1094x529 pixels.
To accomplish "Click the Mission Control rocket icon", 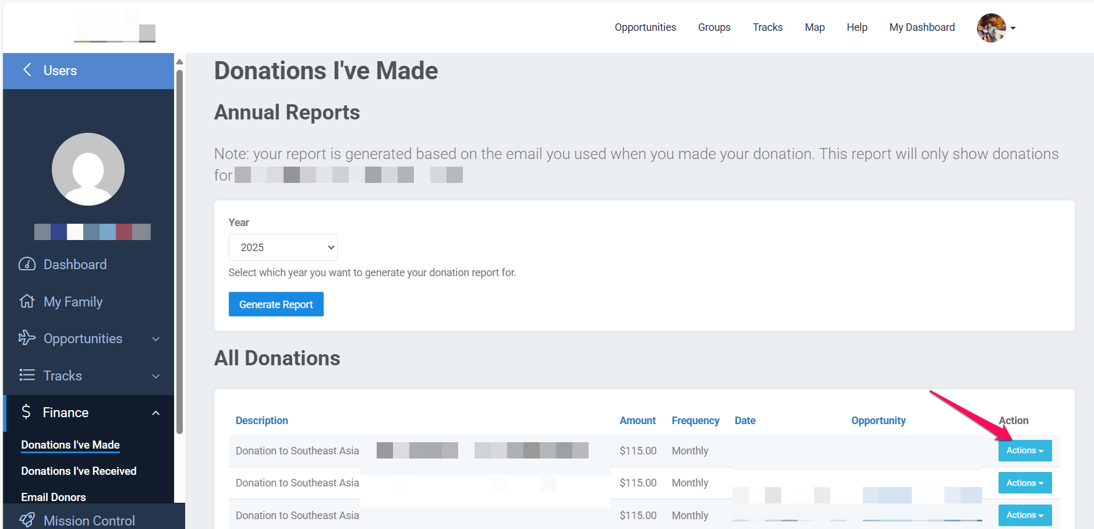I will click(x=27, y=520).
